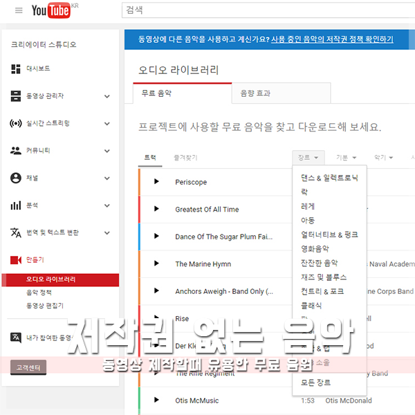This screenshot has width=415, height=415.
Task: Click the 동영상 관리자 video manager icon
Action: click(16, 96)
